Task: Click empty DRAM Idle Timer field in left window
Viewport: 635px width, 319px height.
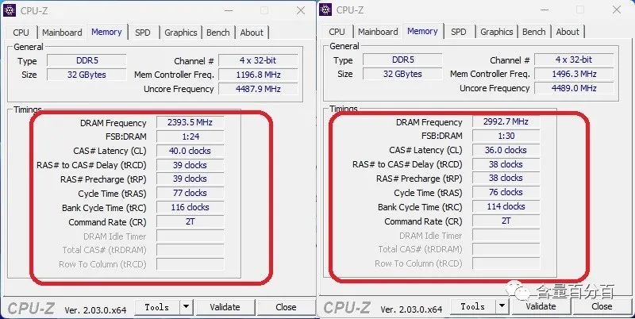Action: point(190,236)
